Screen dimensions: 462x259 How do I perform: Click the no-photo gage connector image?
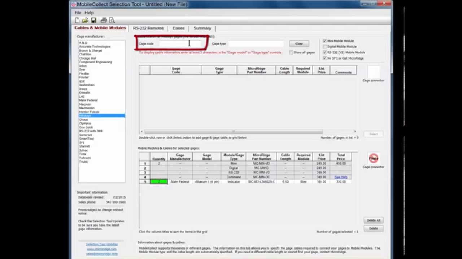[x=374, y=158]
